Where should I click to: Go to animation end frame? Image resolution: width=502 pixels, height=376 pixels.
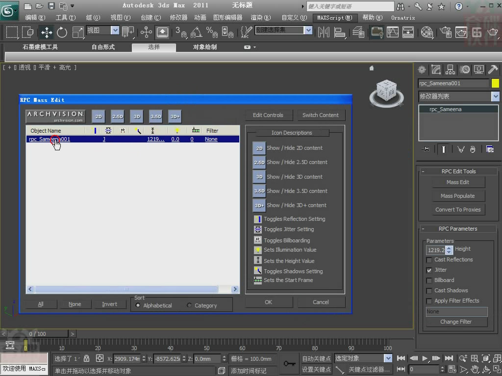[449, 358]
